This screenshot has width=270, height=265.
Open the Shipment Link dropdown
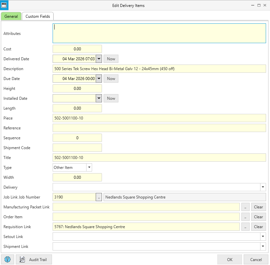pyautogui.click(x=263, y=247)
